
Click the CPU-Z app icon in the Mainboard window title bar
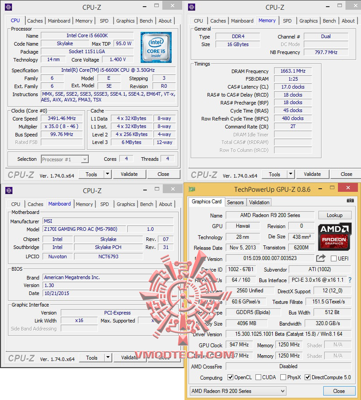(9, 190)
